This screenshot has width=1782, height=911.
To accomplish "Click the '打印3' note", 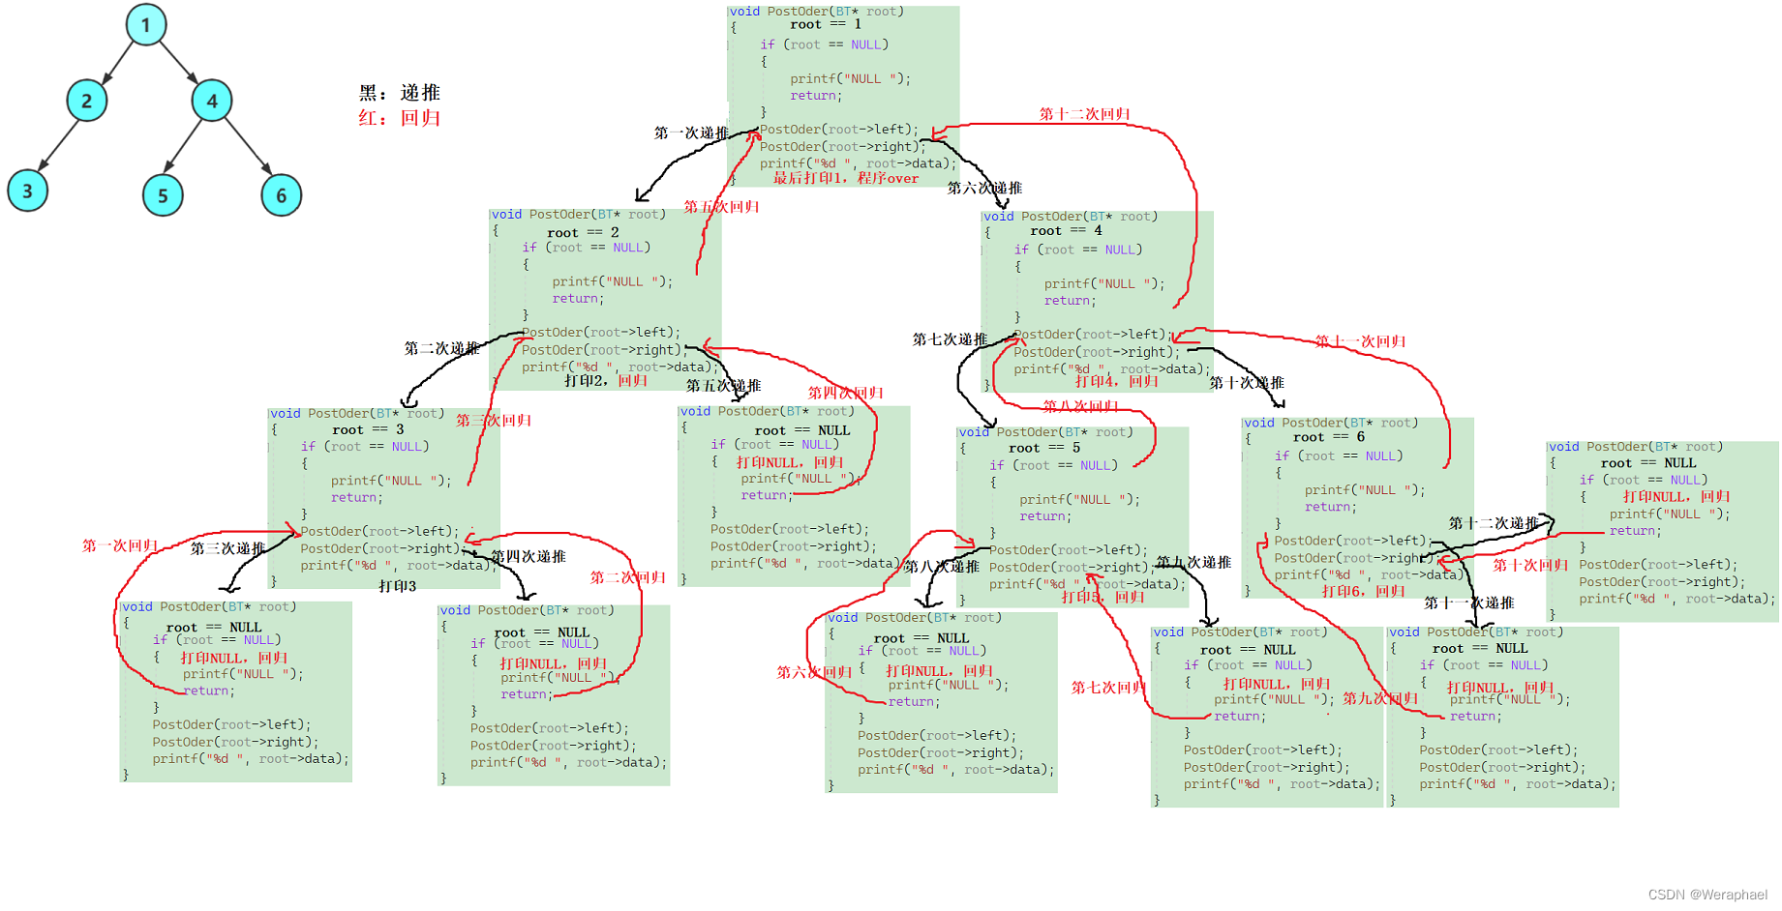I will (x=398, y=586).
